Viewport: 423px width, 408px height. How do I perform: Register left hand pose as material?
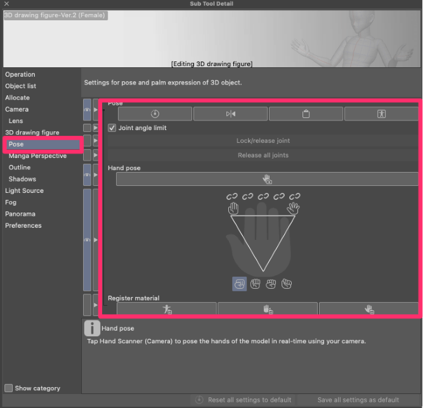268,309
